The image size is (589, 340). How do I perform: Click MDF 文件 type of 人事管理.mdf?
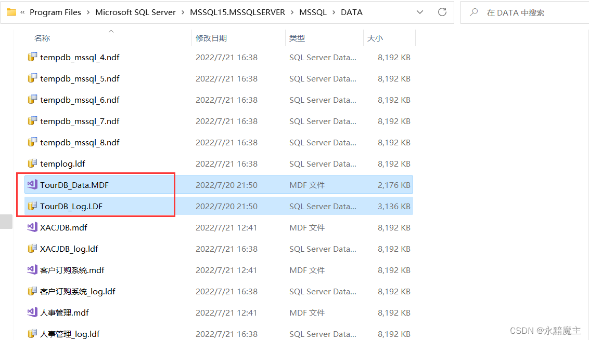point(307,312)
